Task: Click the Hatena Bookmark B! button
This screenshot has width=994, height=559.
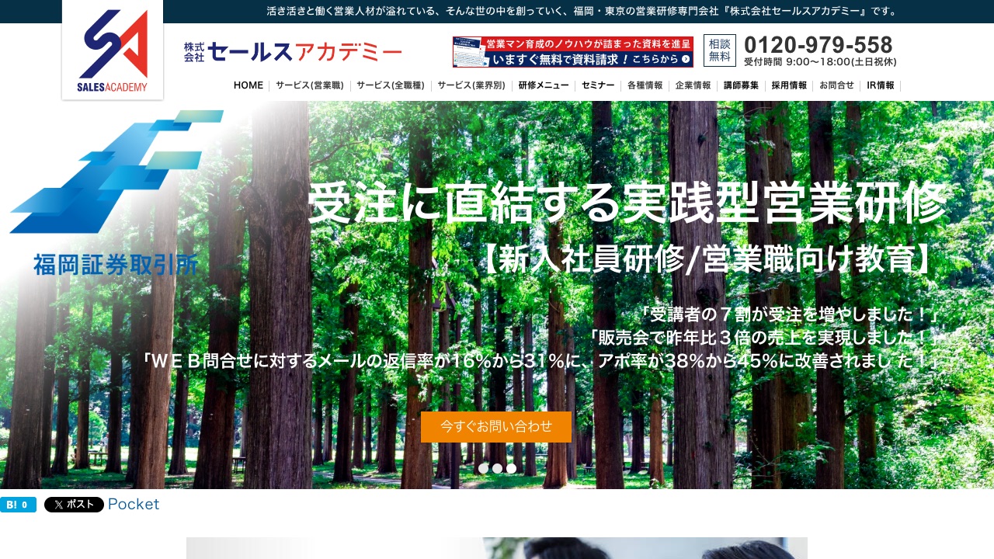Action: pos(18,505)
